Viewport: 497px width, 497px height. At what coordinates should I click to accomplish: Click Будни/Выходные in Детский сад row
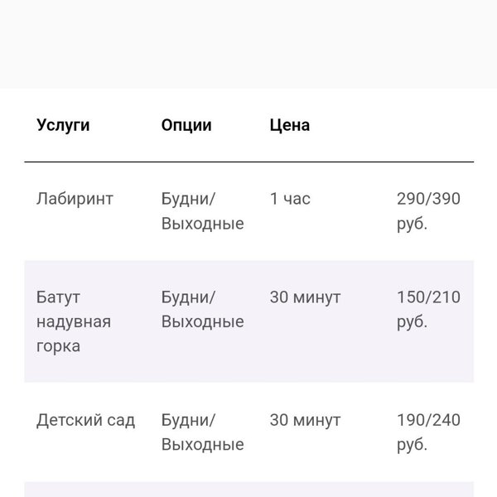tap(203, 432)
